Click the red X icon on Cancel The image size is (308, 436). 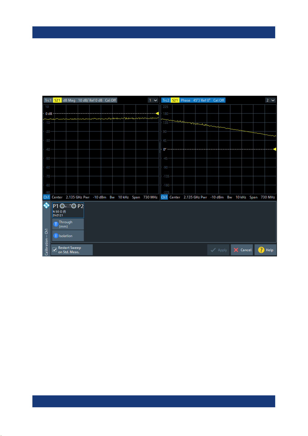(236, 250)
